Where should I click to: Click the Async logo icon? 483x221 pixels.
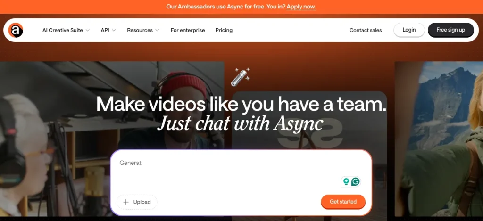coord(16,30)
